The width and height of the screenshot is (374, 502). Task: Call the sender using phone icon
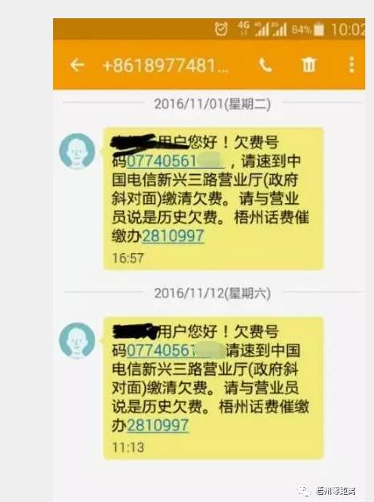265,65
